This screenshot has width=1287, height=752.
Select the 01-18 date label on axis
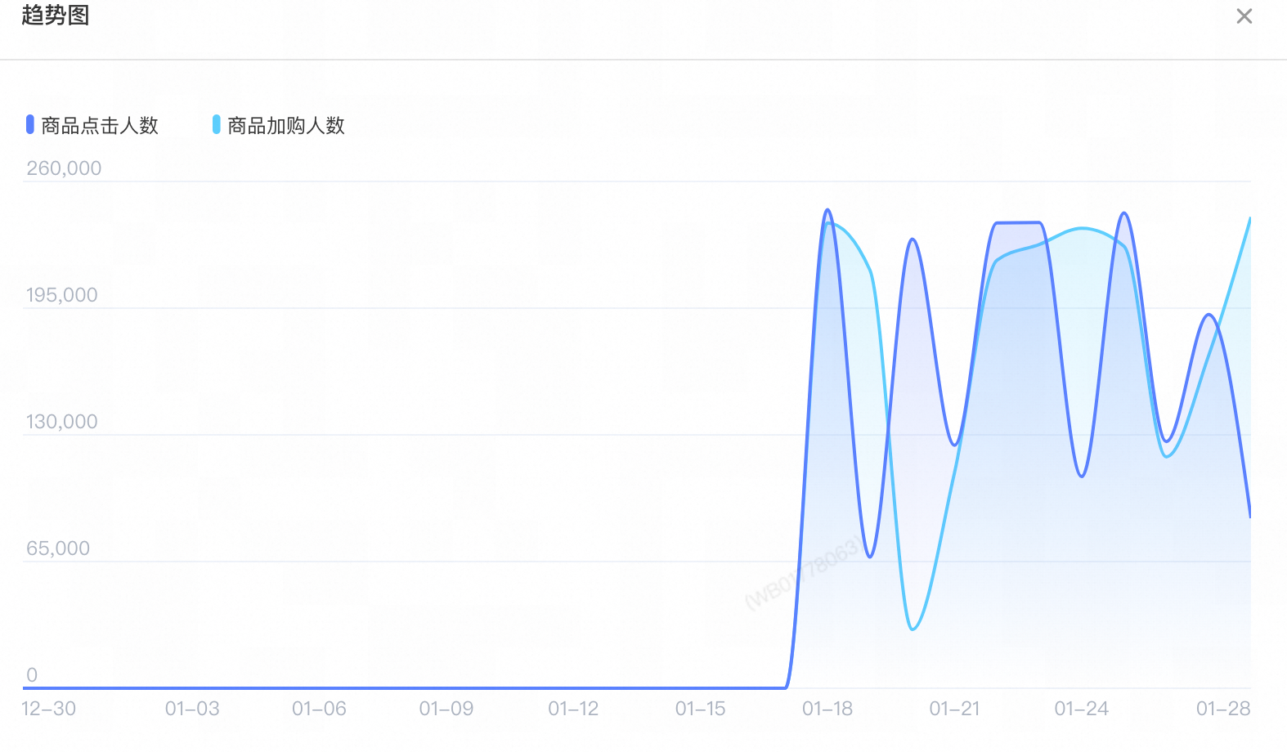[x=827, y=709]
